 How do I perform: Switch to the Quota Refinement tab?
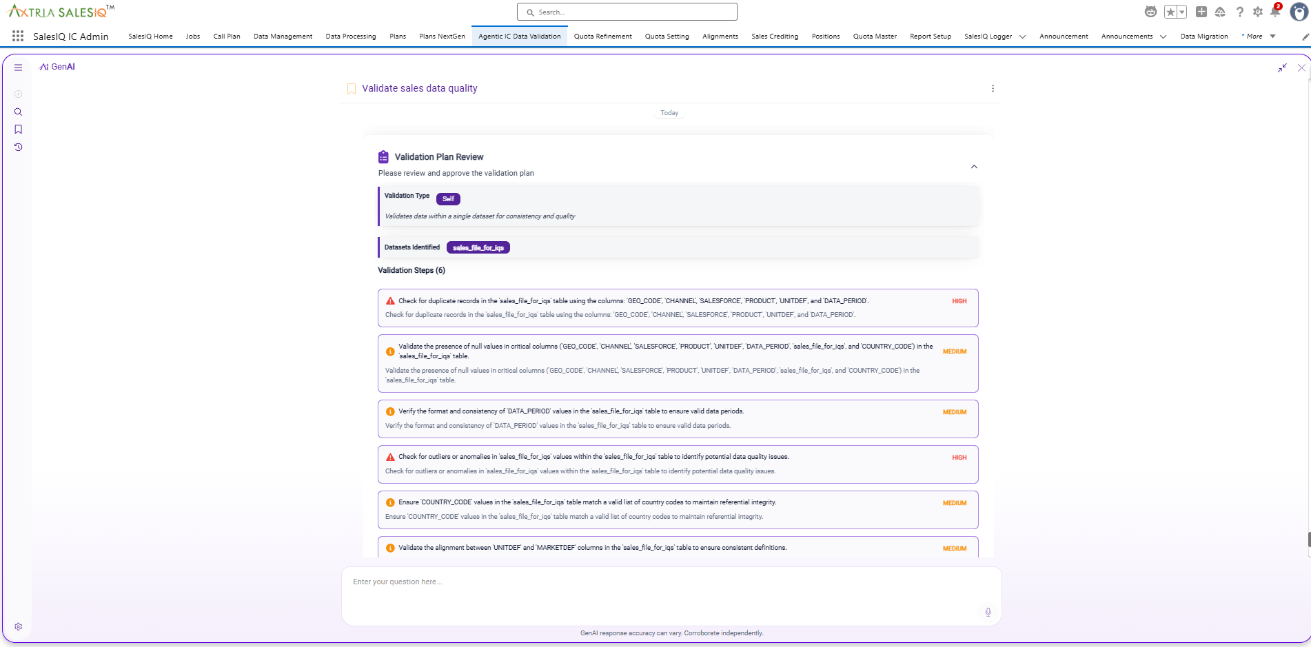[x=602, y=37]
